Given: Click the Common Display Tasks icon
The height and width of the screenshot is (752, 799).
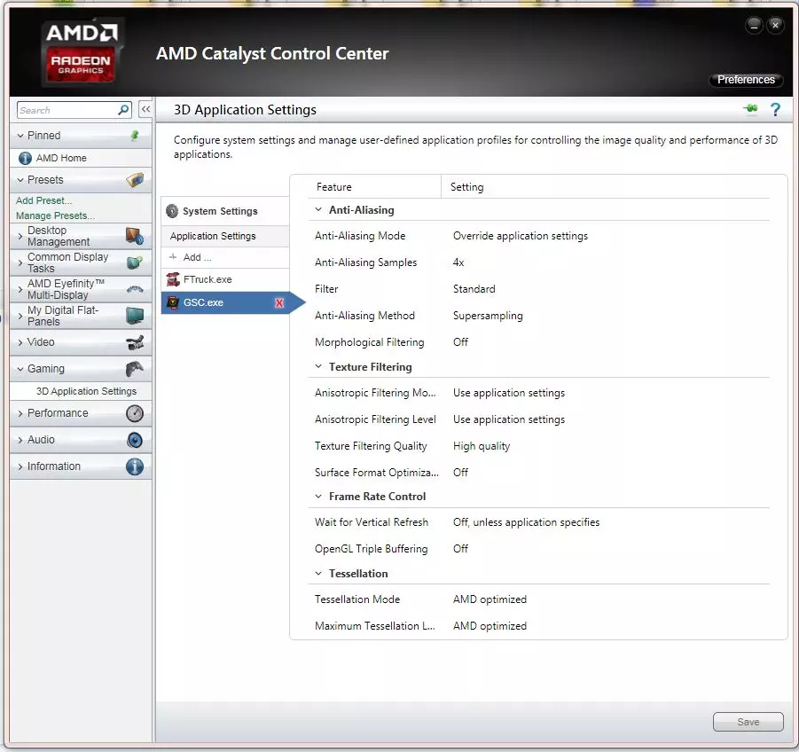Looking at the screenshot, I should click(135, 262).
